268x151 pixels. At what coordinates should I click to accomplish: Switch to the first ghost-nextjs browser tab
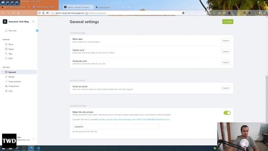[x=15, y=7]
